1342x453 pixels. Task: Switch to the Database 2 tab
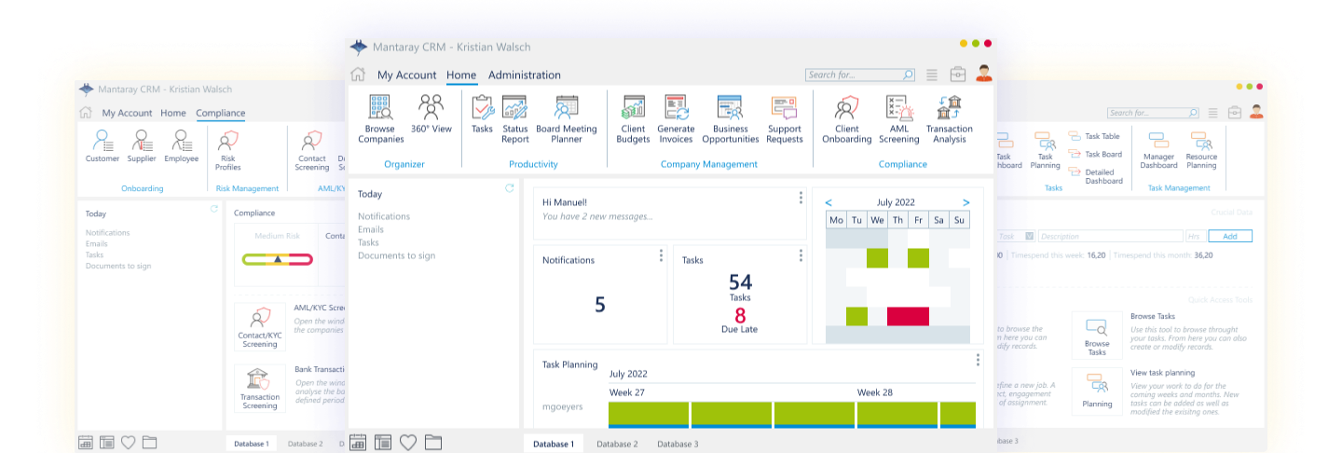click(617, 445)
